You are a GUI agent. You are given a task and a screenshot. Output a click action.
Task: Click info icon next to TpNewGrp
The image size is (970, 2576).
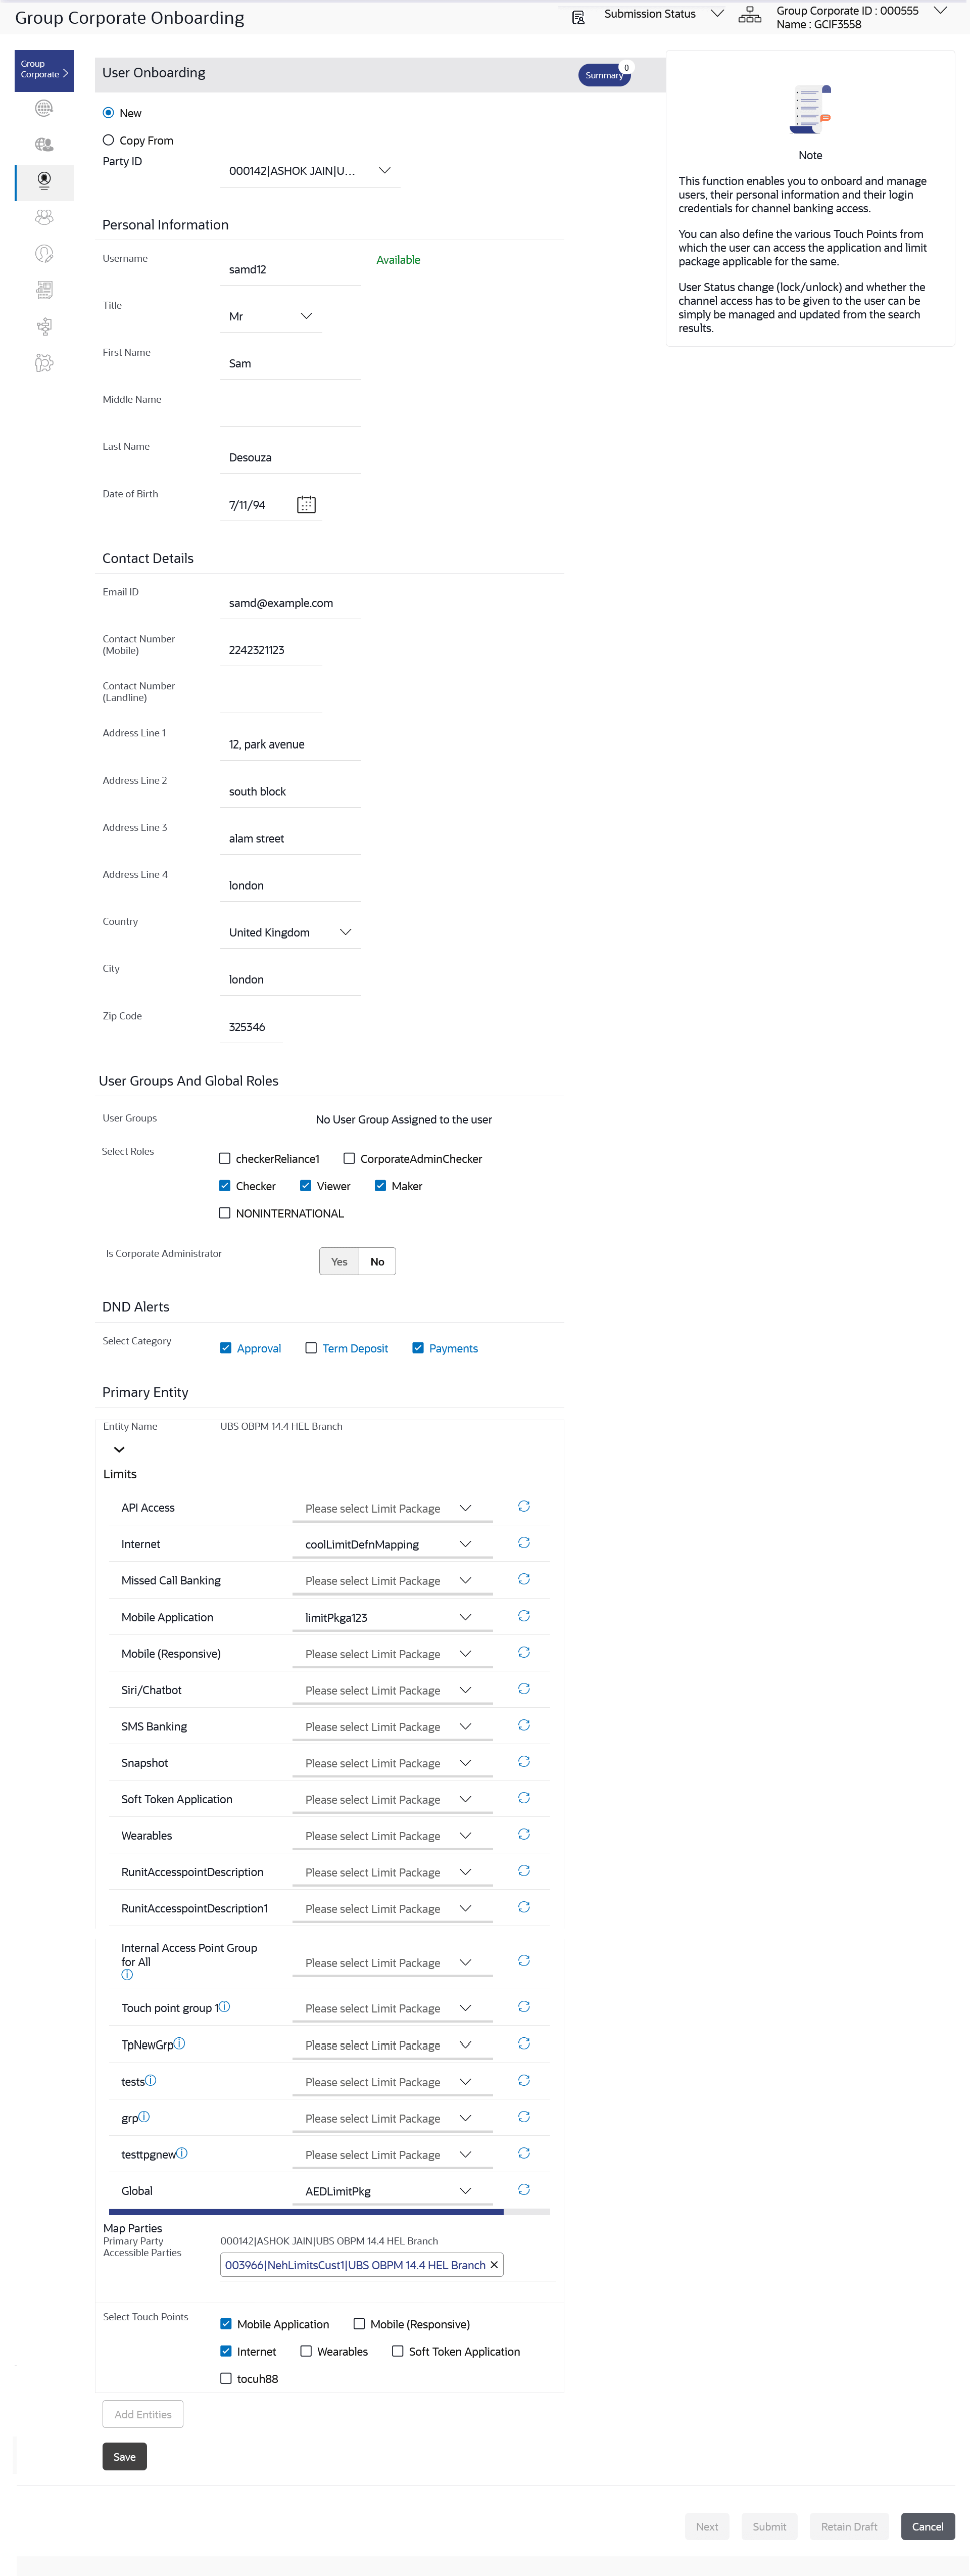coord(180,2044)
